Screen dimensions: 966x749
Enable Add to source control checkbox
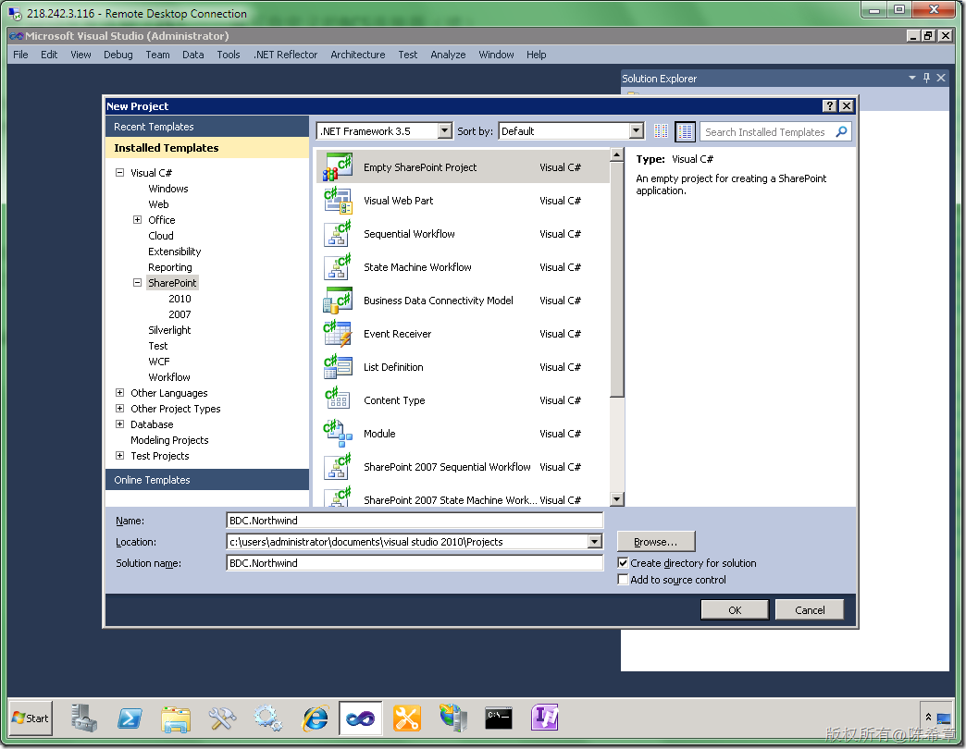pyautogui.click(x=623, y=579)
